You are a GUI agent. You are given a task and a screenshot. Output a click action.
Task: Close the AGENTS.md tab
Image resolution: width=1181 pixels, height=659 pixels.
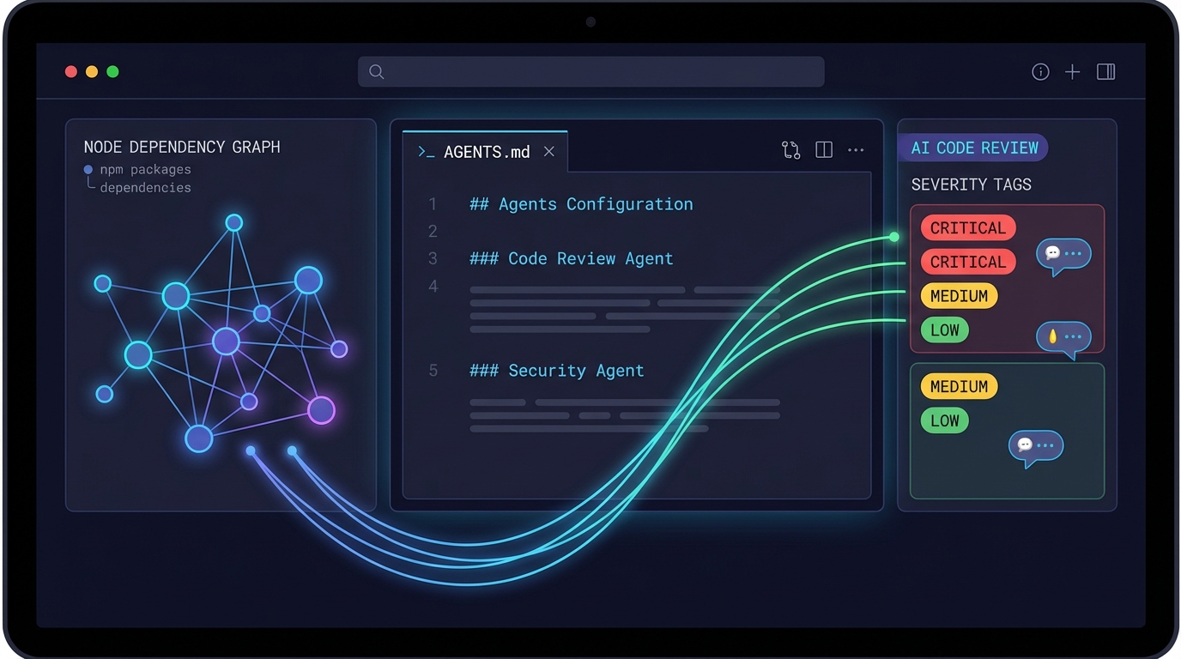[x=549, y=152]
